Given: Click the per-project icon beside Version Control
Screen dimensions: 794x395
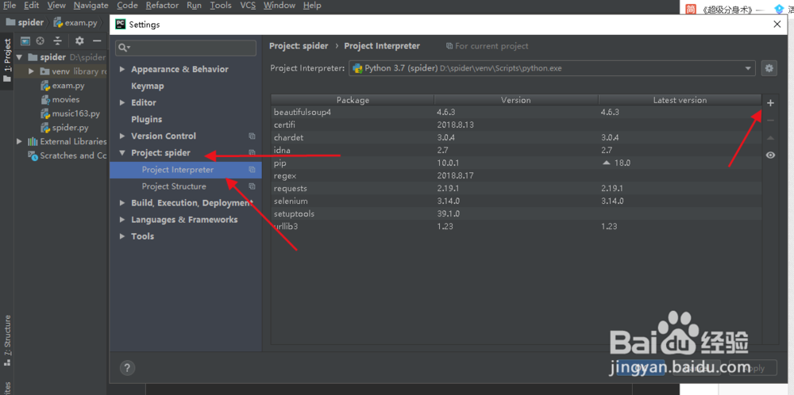Looking at the screenshot, I should coord(252,136).
